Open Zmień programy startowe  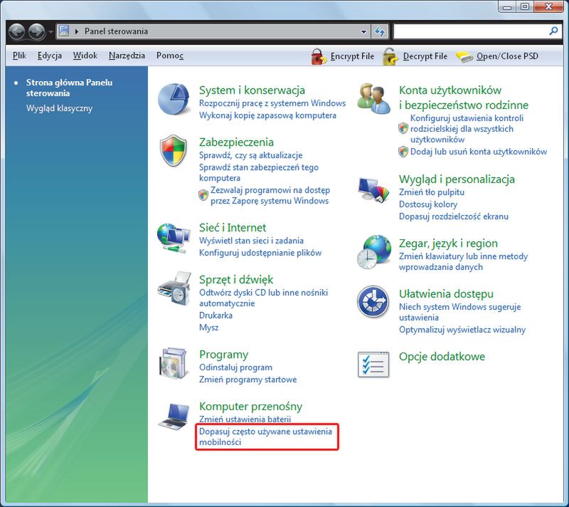248,380
